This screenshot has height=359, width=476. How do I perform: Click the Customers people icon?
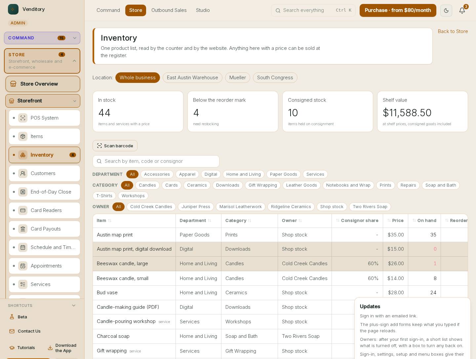23,173
